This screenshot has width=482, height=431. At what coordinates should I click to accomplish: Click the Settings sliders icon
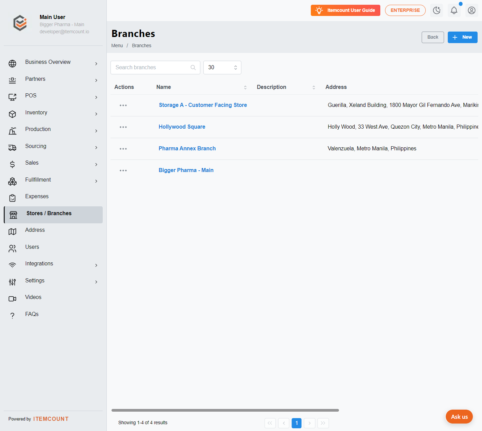(x=13, y=282)
